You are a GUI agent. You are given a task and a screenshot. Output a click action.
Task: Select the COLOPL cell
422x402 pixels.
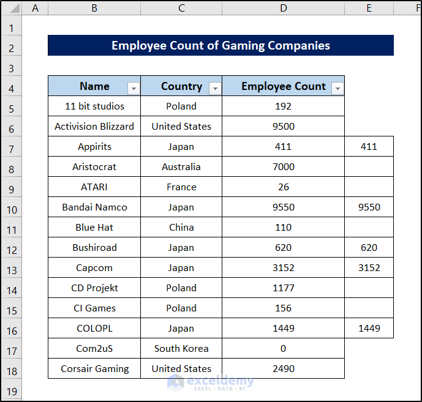click(94, 328)
